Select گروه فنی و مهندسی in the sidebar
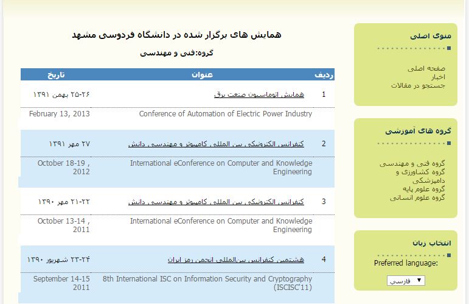The height and width of the screenshot is (304, 469). click(x=412, y=163)
